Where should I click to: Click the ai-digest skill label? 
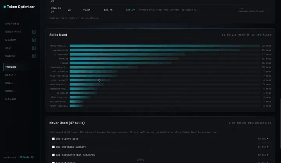62,93
